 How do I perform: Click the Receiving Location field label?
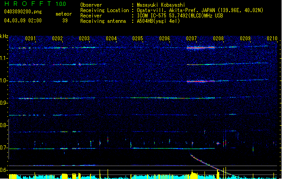[104, 10]
